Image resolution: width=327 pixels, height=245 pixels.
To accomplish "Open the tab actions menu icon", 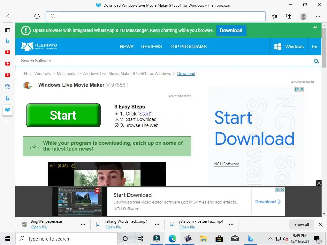I will point(8,30).
